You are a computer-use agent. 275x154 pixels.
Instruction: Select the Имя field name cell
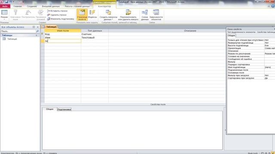tap(63, 38)
